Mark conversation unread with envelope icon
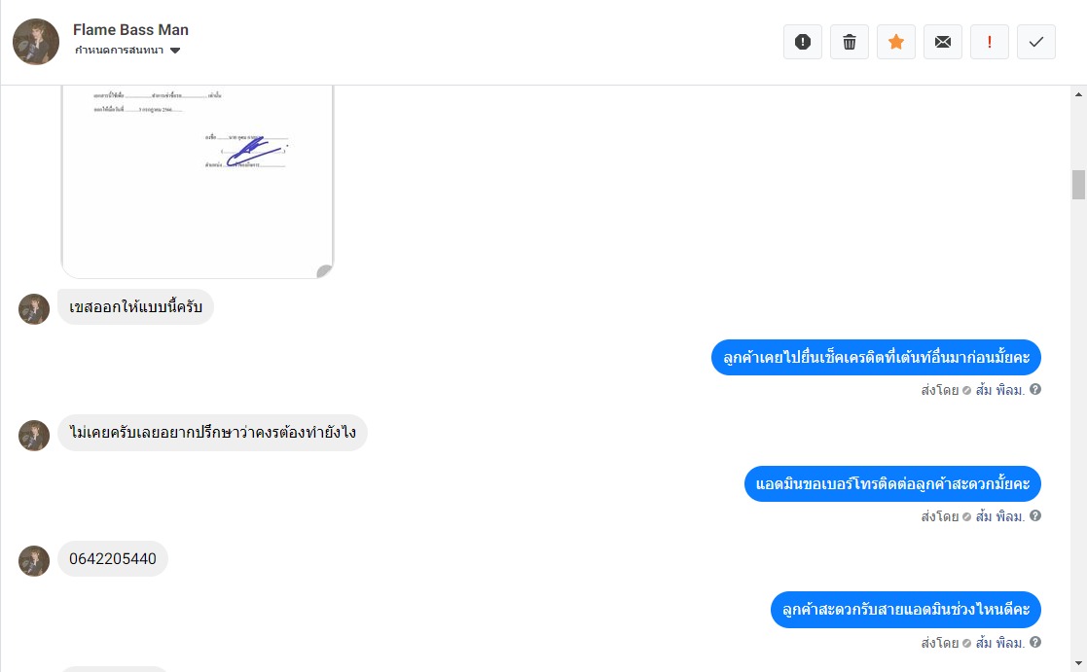 click(943, 42)
